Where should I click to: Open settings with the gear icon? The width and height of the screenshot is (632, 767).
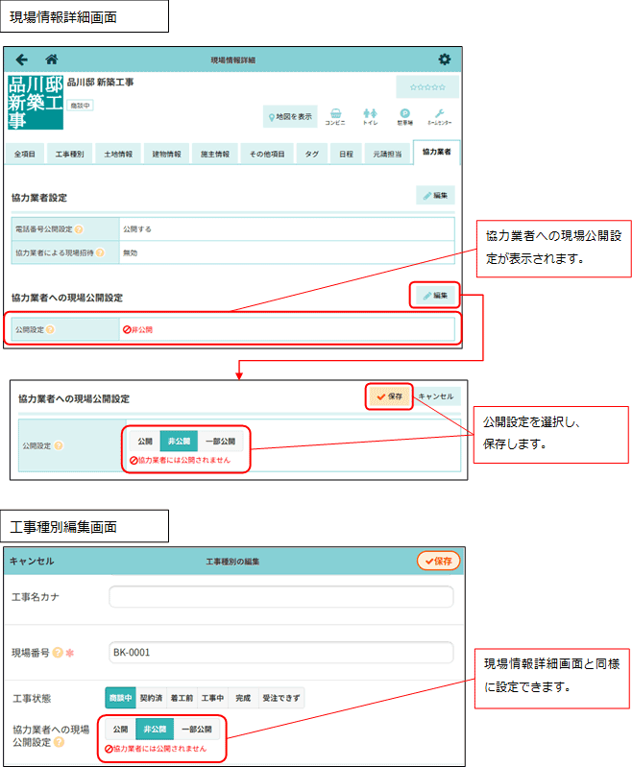click(444, 60)
